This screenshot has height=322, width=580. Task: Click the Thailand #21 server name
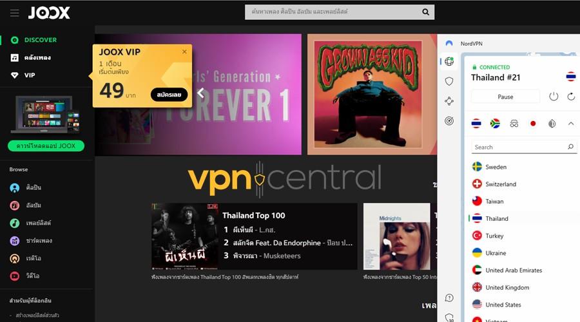click(x=496, y=78)
